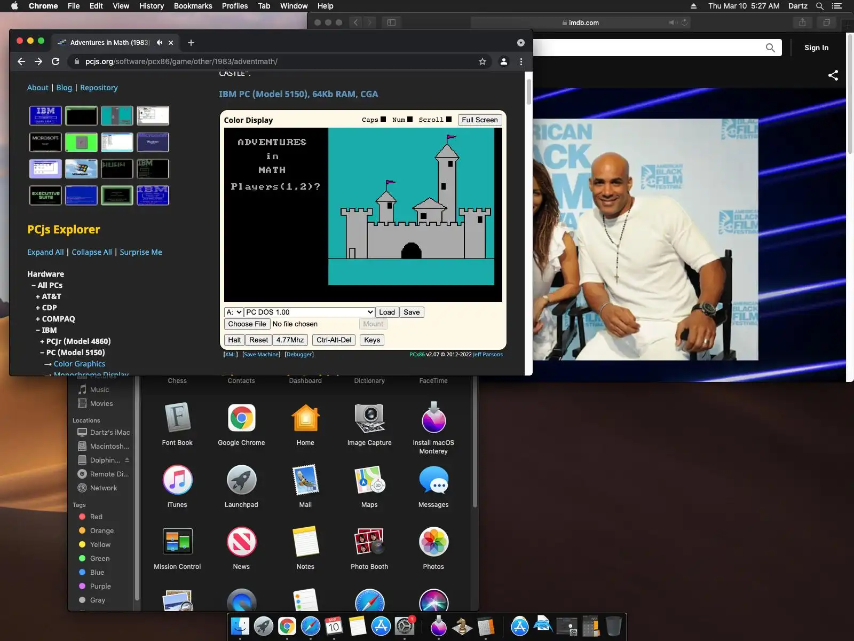This screenshot has width=854, height=641.
Task: Click the share icon on the IMDb page
Action: [x=833, y=75]
